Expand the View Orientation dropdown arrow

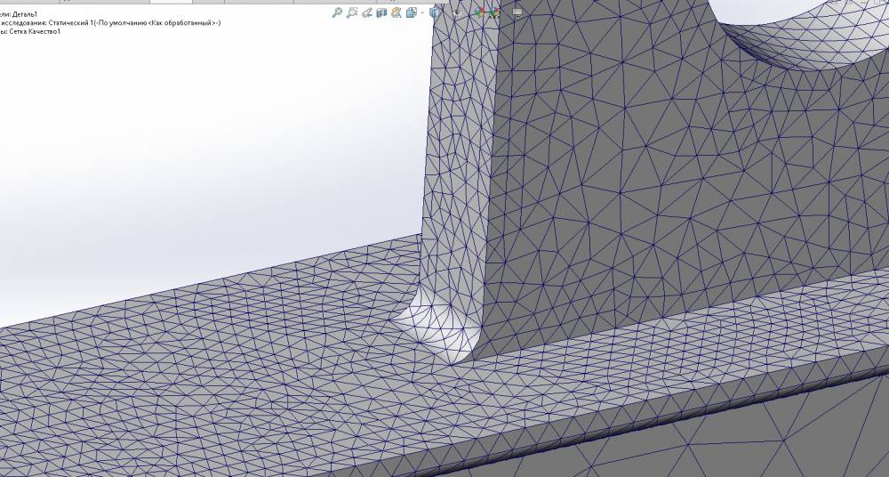[x=421, y=12]
